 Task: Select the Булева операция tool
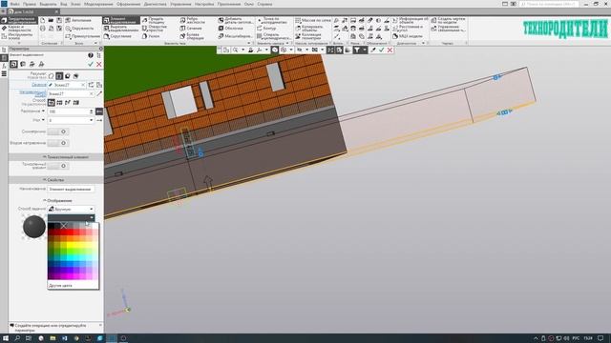pos(192,36)
